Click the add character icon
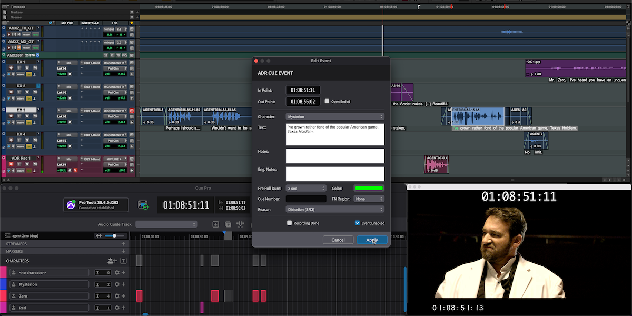 click(112, 261)
